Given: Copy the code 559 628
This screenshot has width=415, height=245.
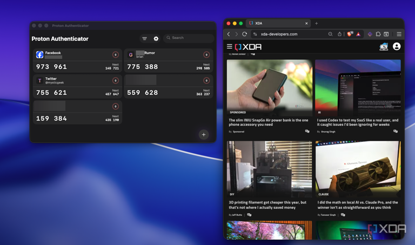Looking at the screenshot, I should click(143, 93).
